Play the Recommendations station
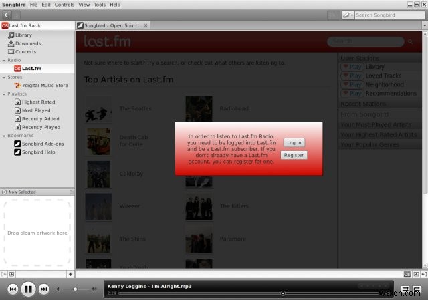The width and height of the screenshot is (428, 300). point(352,93)
